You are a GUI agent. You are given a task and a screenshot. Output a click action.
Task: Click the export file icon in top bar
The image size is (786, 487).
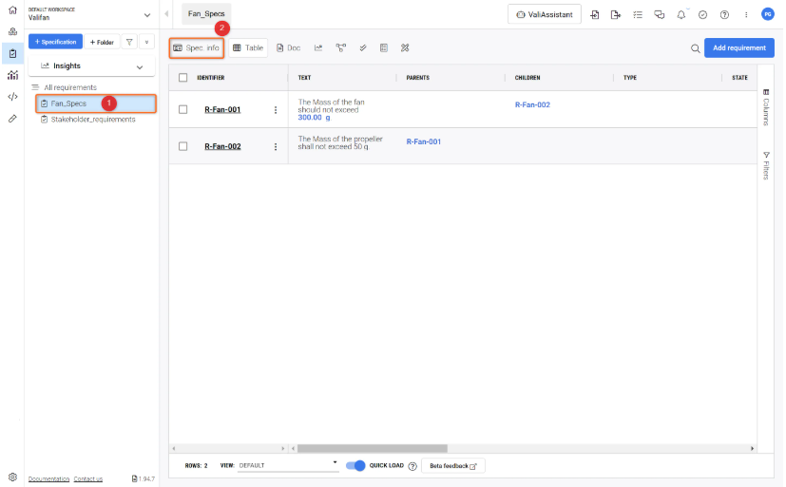(x=616, y=14)
